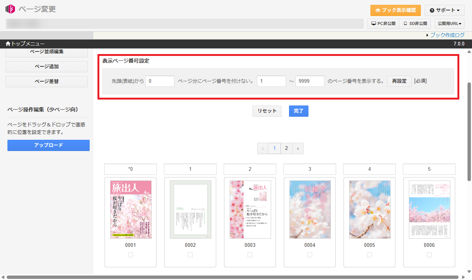Switch to pagination page 2
This screenshot has width=472, height=280.
coord(286,148)
